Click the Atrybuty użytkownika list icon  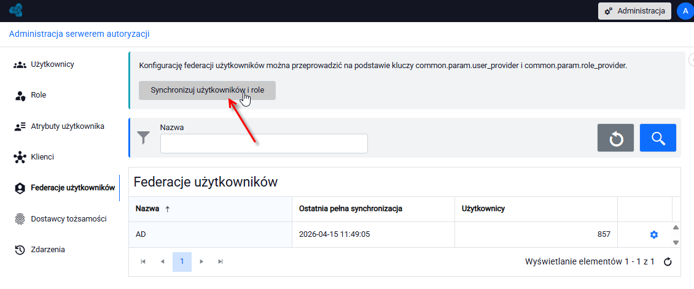click(20, 127)
